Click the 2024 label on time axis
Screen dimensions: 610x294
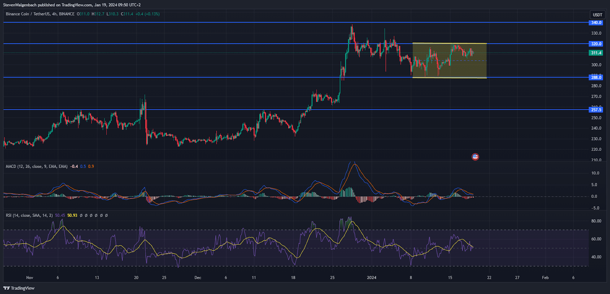click(371, 278)
